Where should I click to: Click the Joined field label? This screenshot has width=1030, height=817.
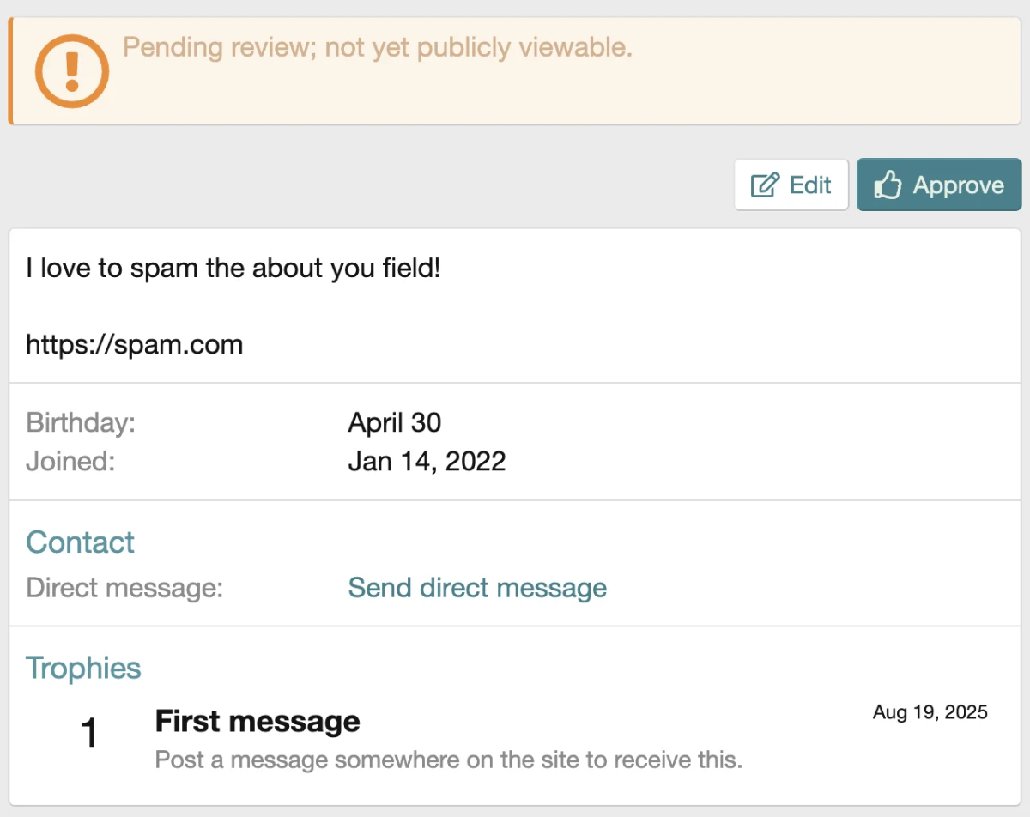click(x=70, y=462)
